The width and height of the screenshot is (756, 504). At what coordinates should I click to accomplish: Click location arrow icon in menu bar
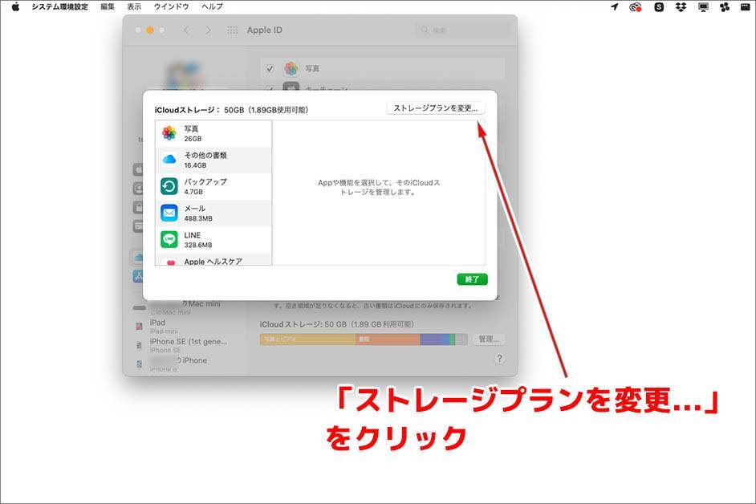(x=614, y=6)
